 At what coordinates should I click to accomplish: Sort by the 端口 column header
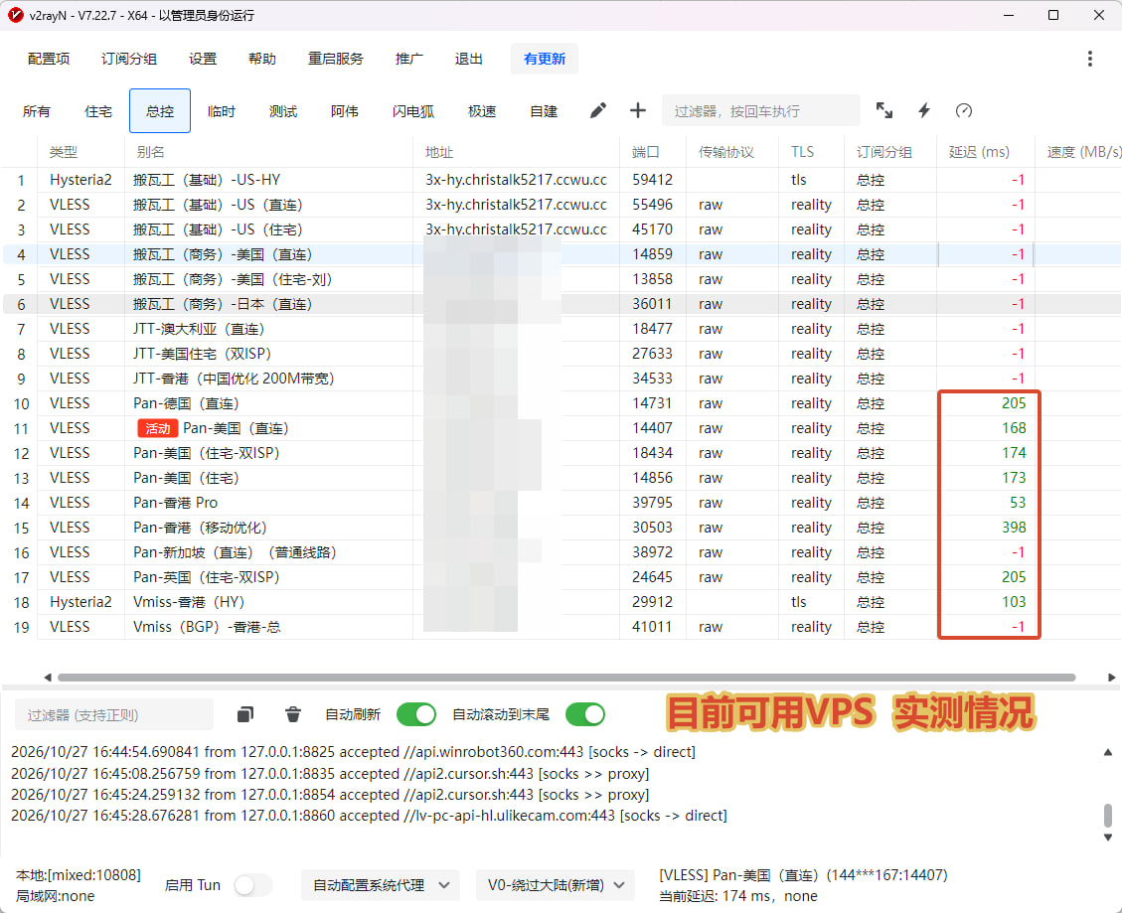(x=653, y=152)
